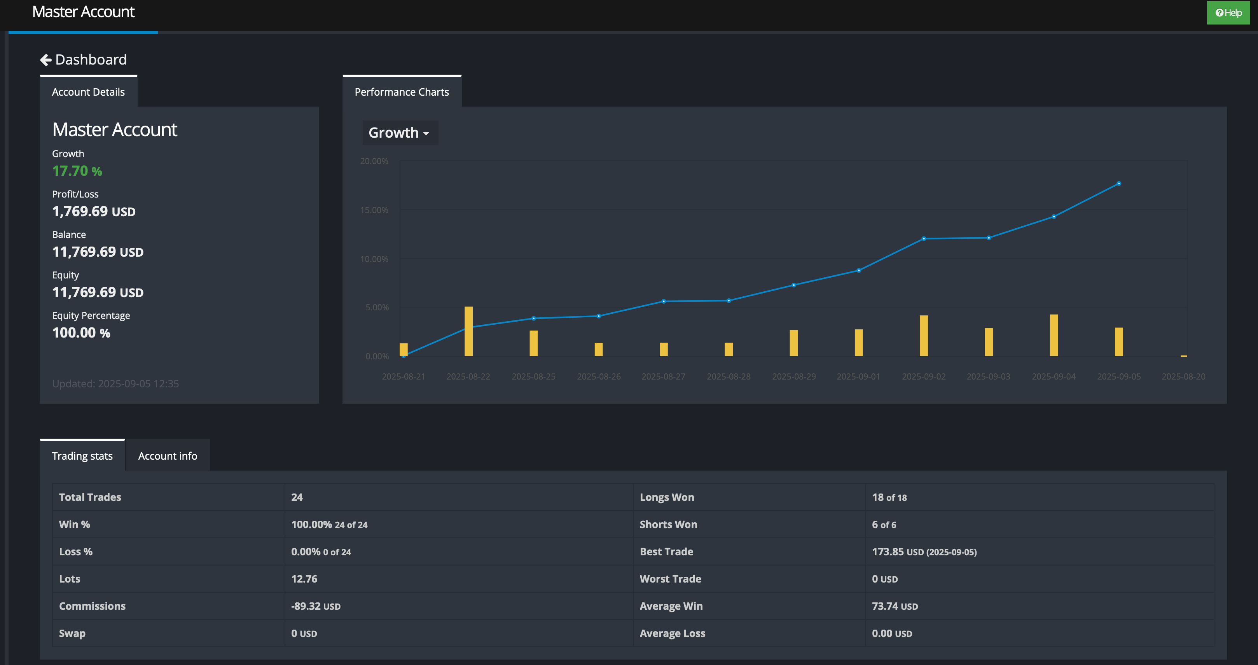
Task: Click the yellow bar for 2025-09-02
Action: [923, 336]
